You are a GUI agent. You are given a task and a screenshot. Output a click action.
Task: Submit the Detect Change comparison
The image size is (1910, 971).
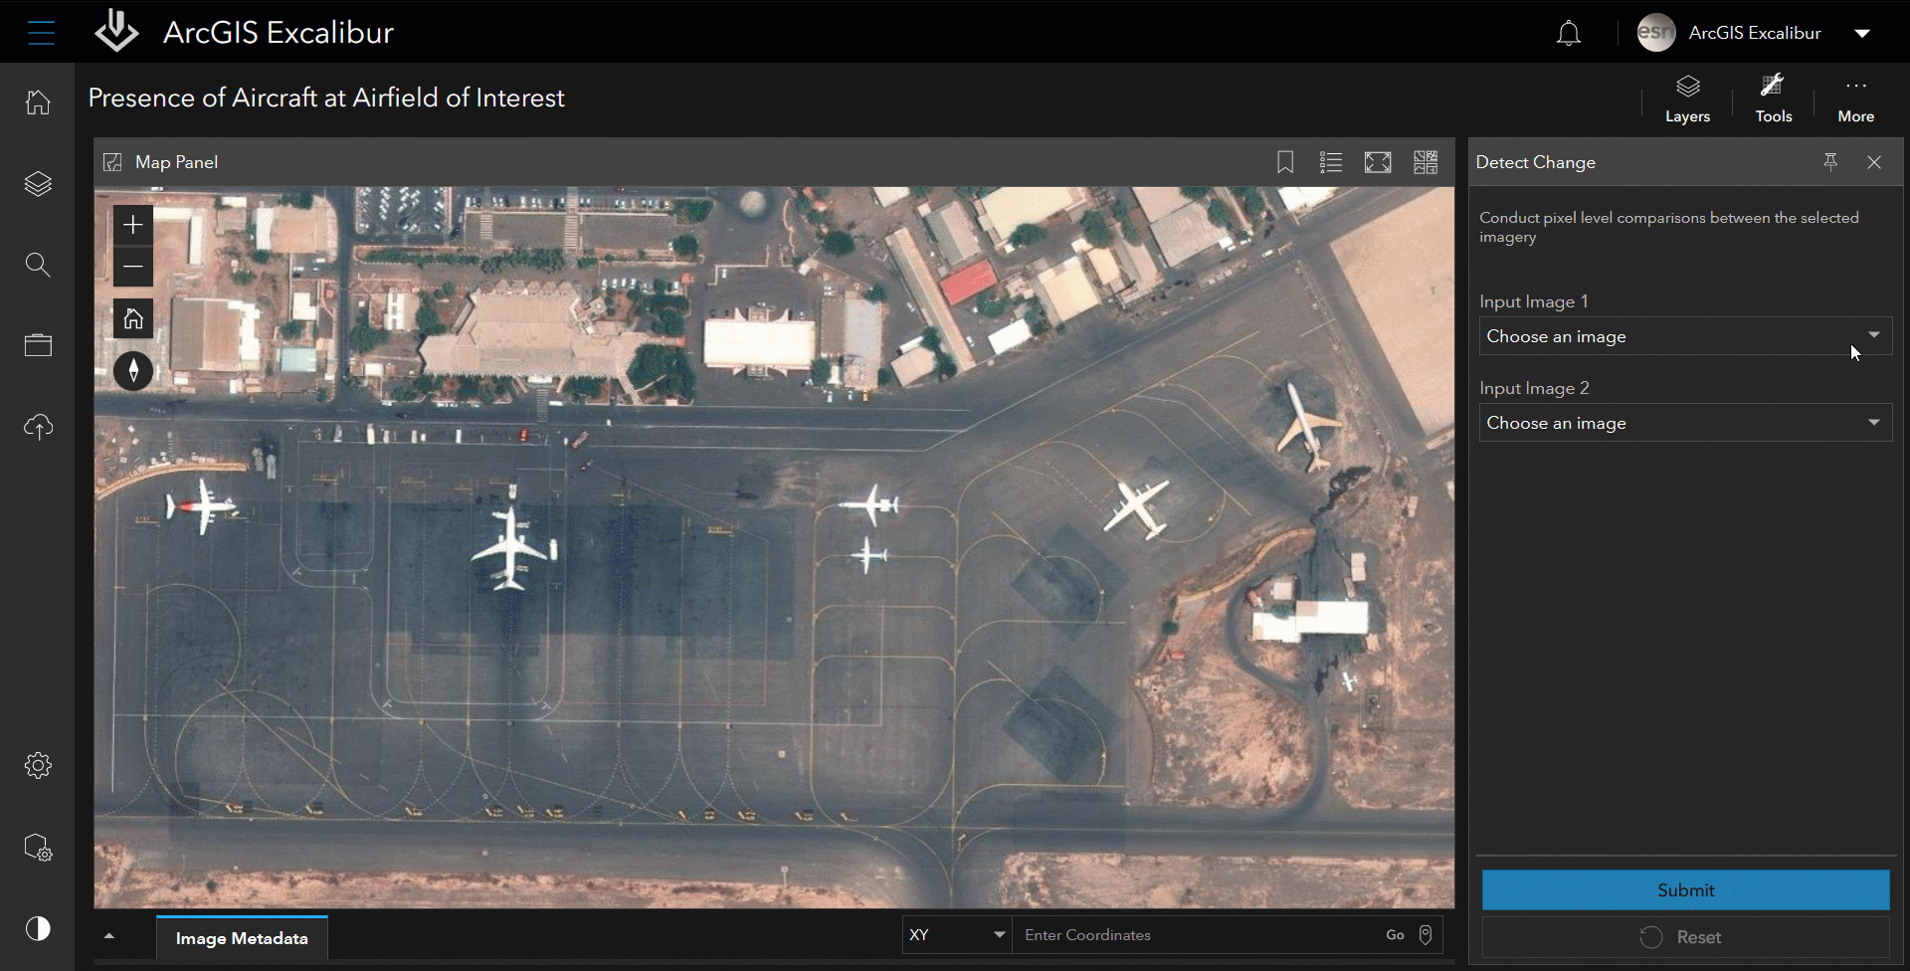[1685, 890]
